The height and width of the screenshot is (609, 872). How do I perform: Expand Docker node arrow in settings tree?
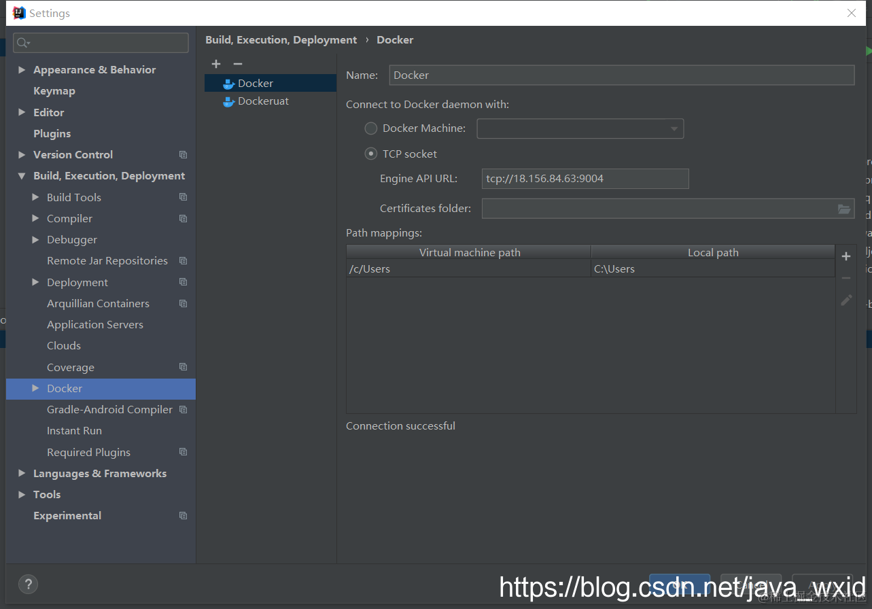(x=35, y=389)
